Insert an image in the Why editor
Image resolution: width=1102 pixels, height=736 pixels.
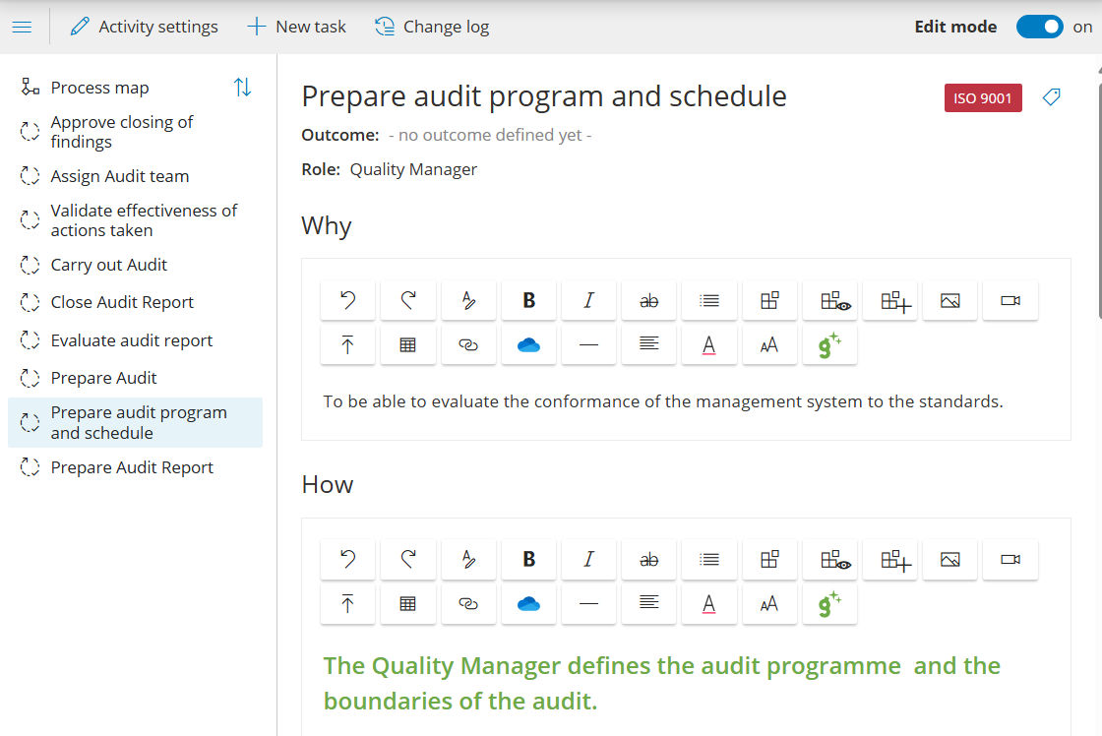coord(949,301)
